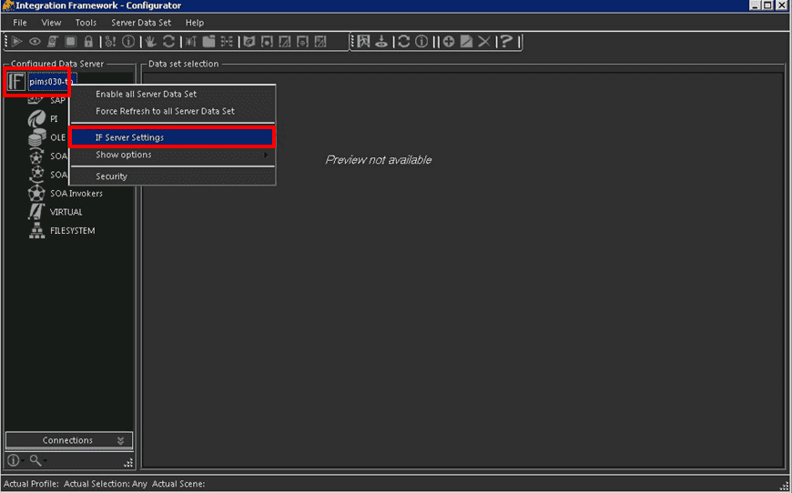
Task: Toggle the padlock icon in the toolbar
Action: [x=88, y=41]
